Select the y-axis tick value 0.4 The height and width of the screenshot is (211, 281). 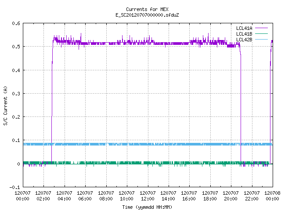point(16,70)
